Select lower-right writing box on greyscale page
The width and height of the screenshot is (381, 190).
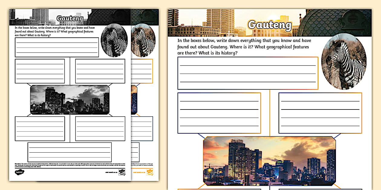(100, 128)
